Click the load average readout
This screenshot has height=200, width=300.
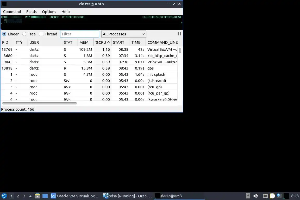click(162, 17)
